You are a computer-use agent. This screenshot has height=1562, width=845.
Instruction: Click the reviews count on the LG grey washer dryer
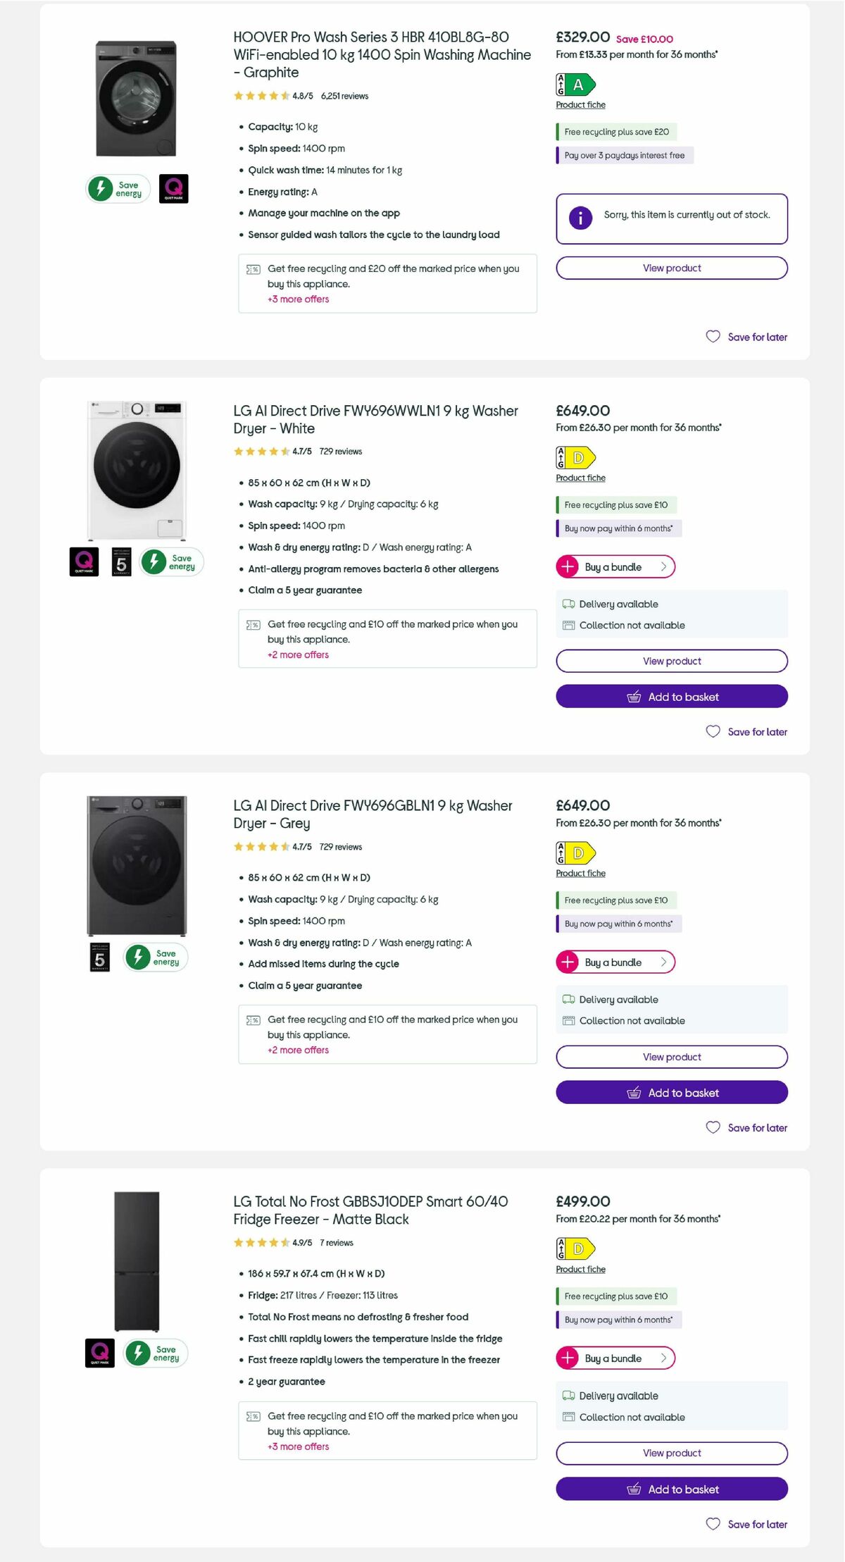[339, 847]
